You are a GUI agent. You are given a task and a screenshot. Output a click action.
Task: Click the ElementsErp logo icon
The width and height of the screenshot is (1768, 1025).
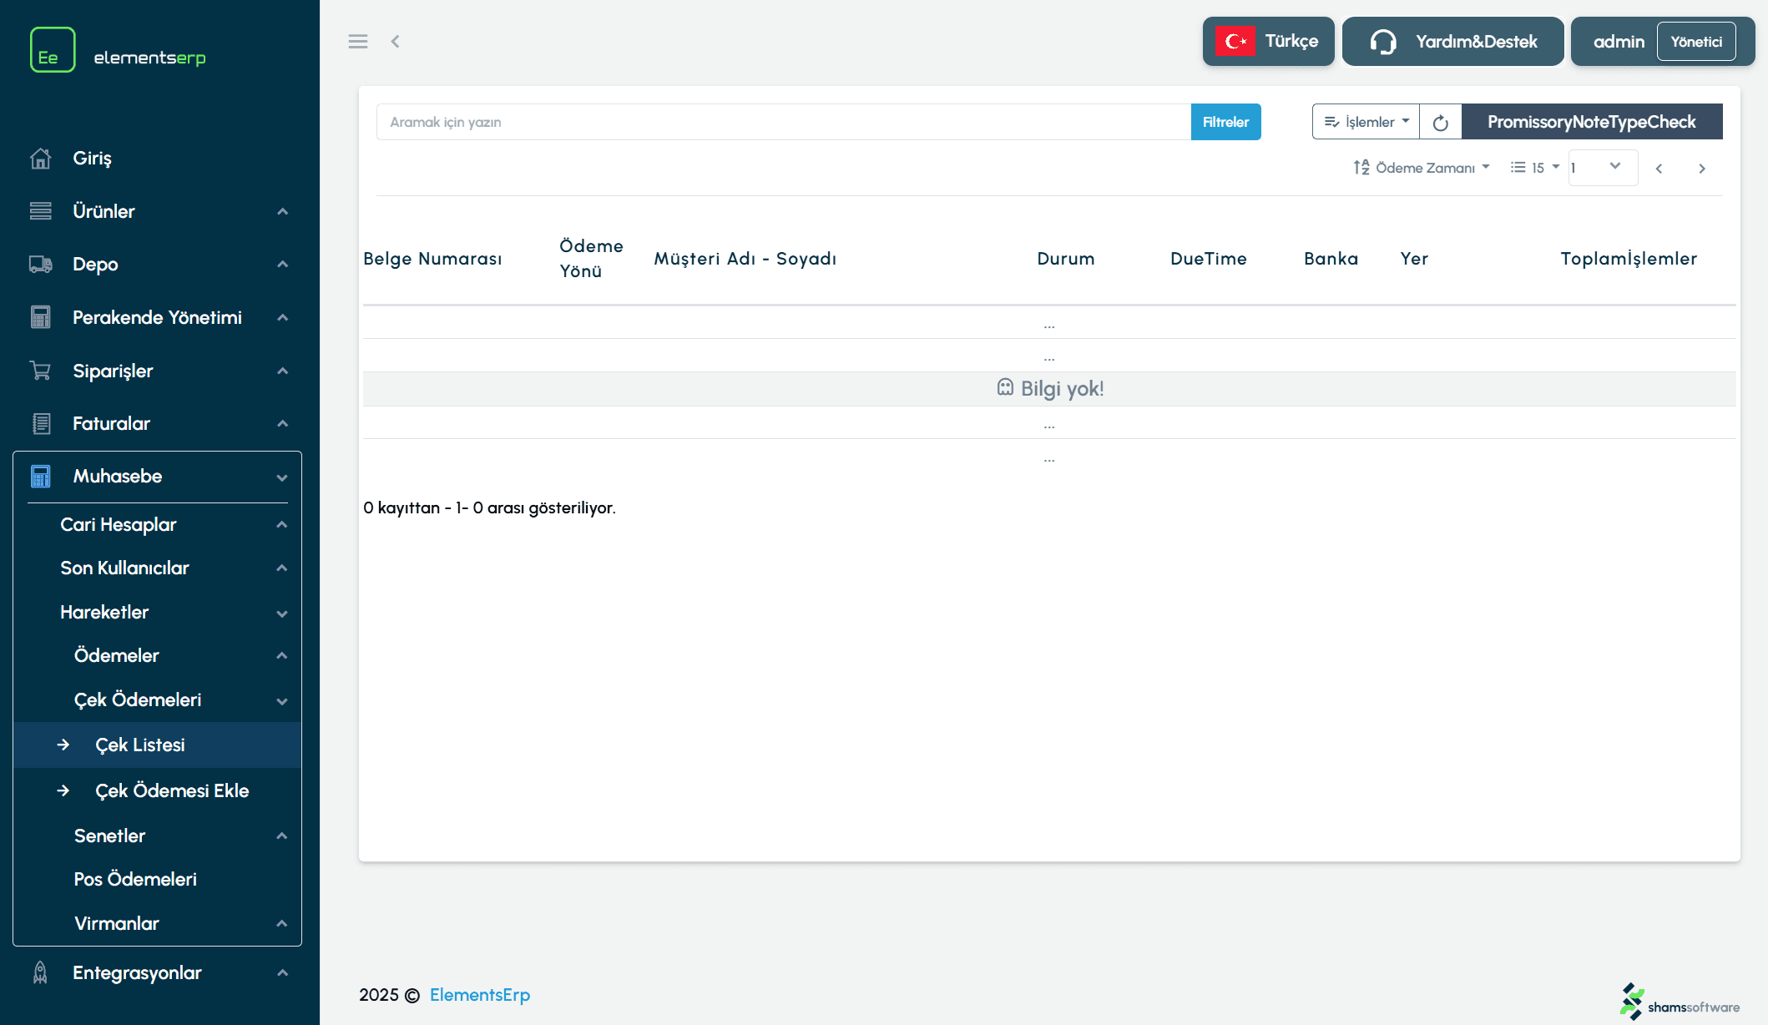coord(53,50)
